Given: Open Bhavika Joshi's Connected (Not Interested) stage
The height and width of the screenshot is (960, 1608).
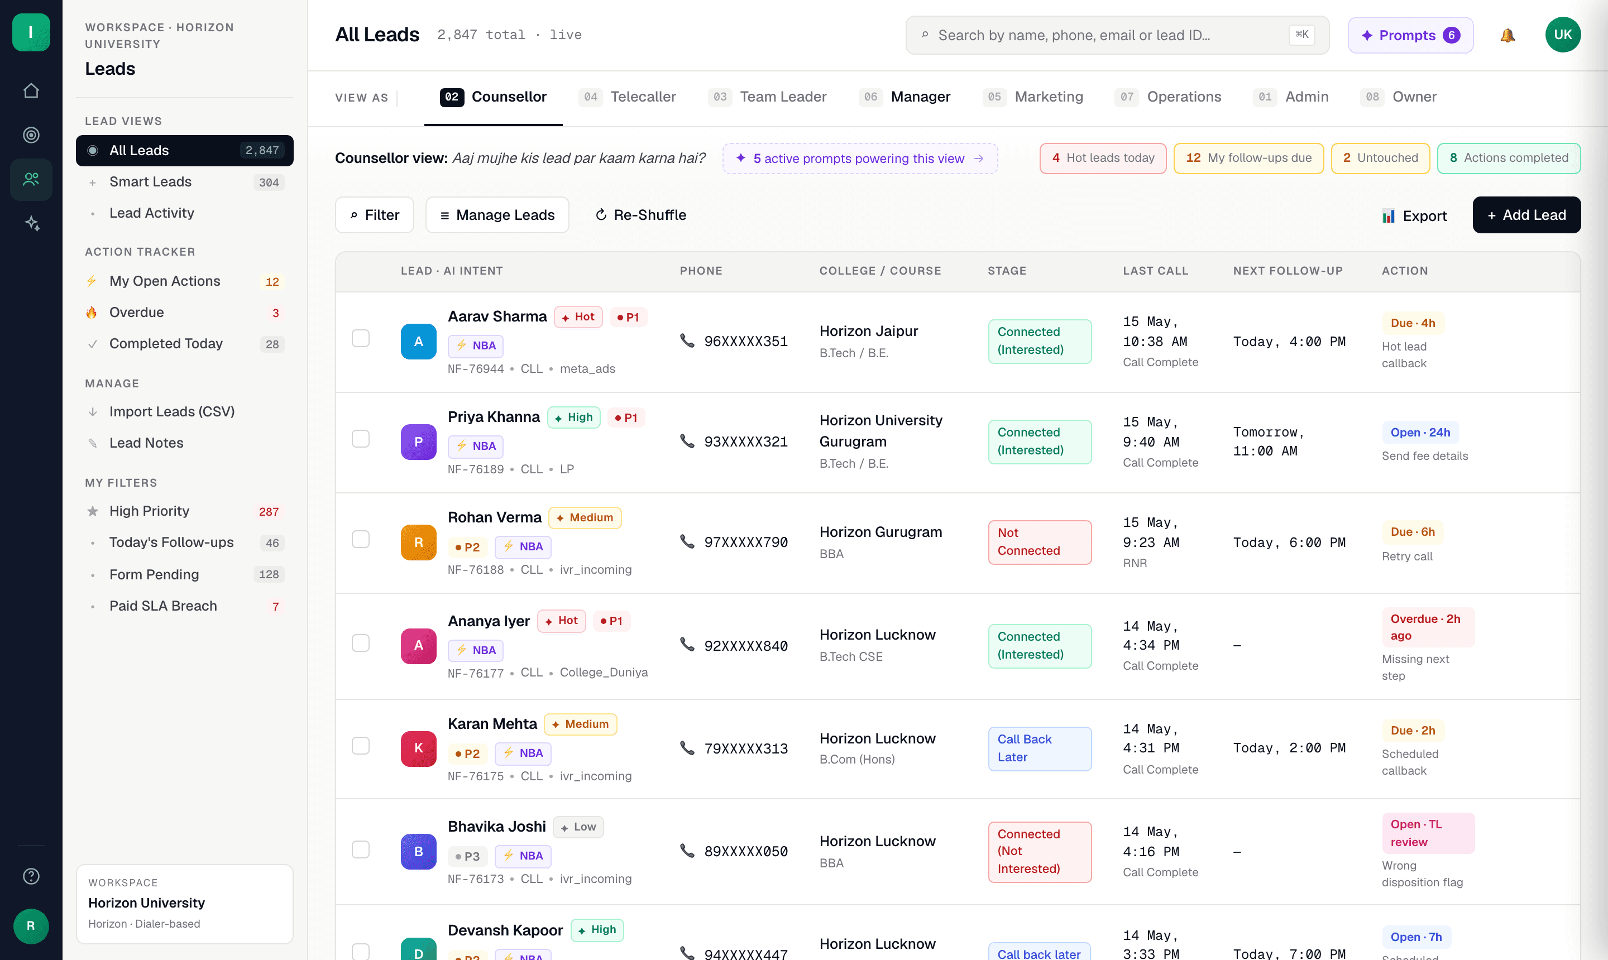Looking at the screenshot, I should pos(1039,851).
